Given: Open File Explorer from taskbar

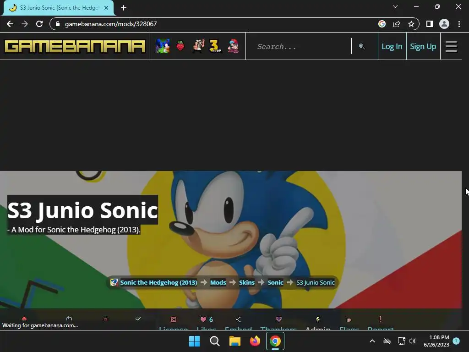Looking at the screenshot, I should pyautogui.click(x=235, y=341).
